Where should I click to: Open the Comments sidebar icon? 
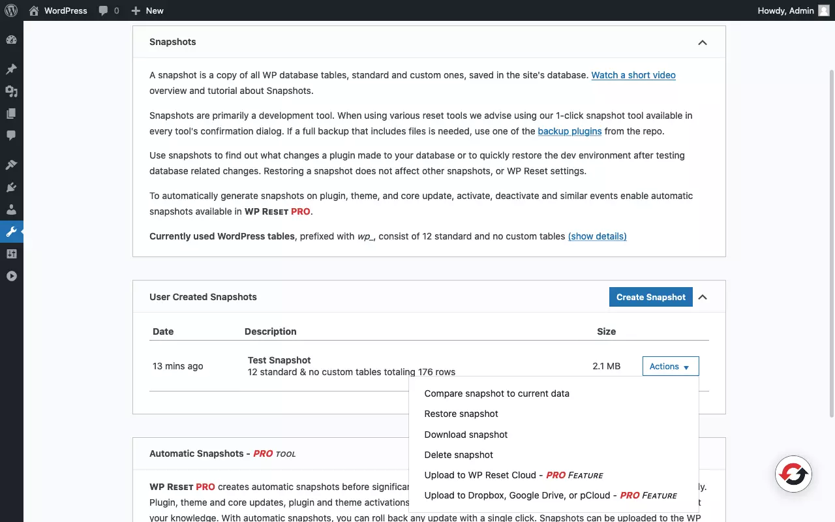click(x=11, y=136)
